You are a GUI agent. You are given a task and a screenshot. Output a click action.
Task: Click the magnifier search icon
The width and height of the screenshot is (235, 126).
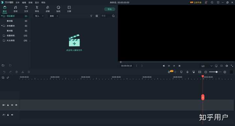coord(113,16)
